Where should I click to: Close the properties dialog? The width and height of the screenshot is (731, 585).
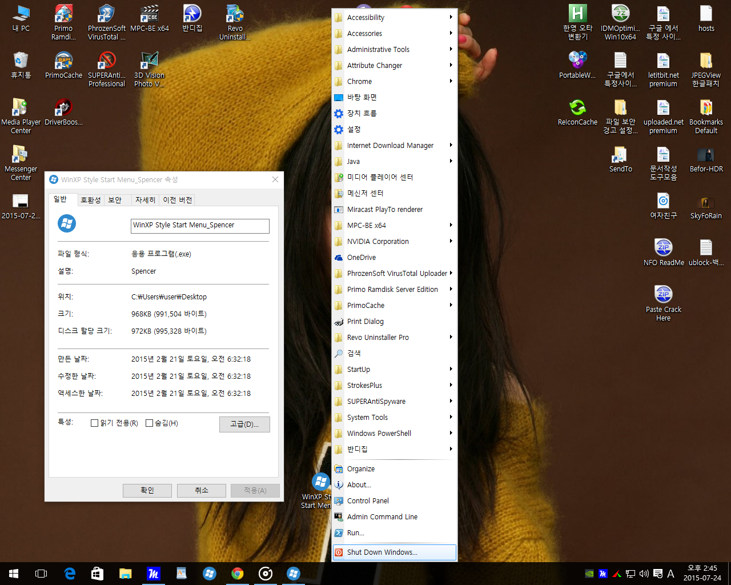pos(275,179)
